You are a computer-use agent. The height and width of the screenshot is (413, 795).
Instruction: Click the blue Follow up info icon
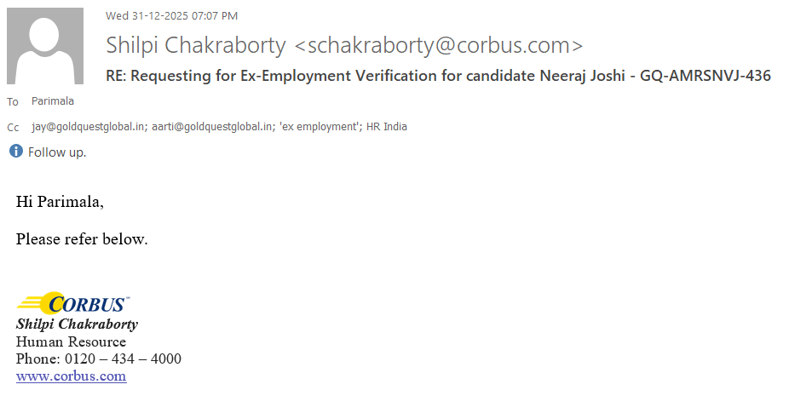click(16, 152)
